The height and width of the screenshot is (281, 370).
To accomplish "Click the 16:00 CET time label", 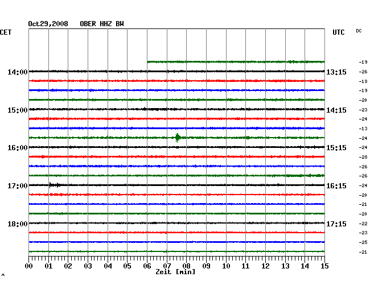I will [x=18, y=148].
